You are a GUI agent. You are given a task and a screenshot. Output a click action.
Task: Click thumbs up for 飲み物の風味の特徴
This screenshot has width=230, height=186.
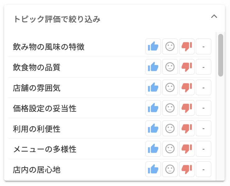point(153,47)
